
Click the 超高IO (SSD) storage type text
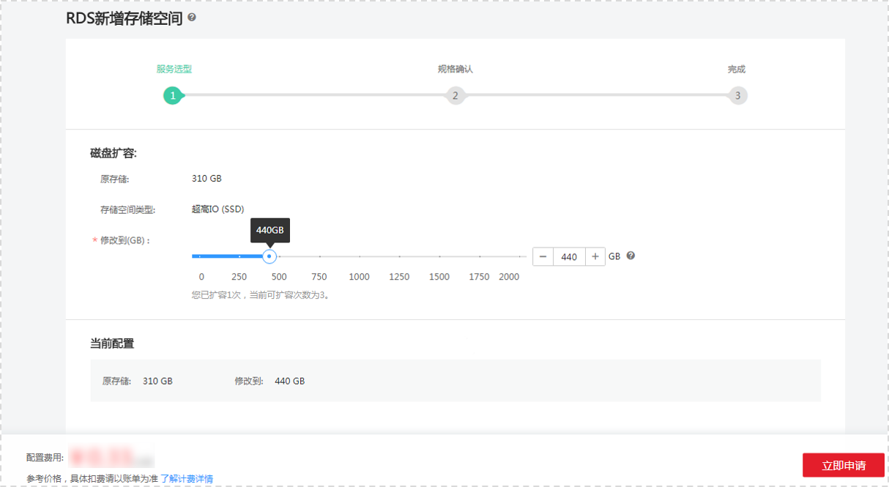[x=218, y=209]
